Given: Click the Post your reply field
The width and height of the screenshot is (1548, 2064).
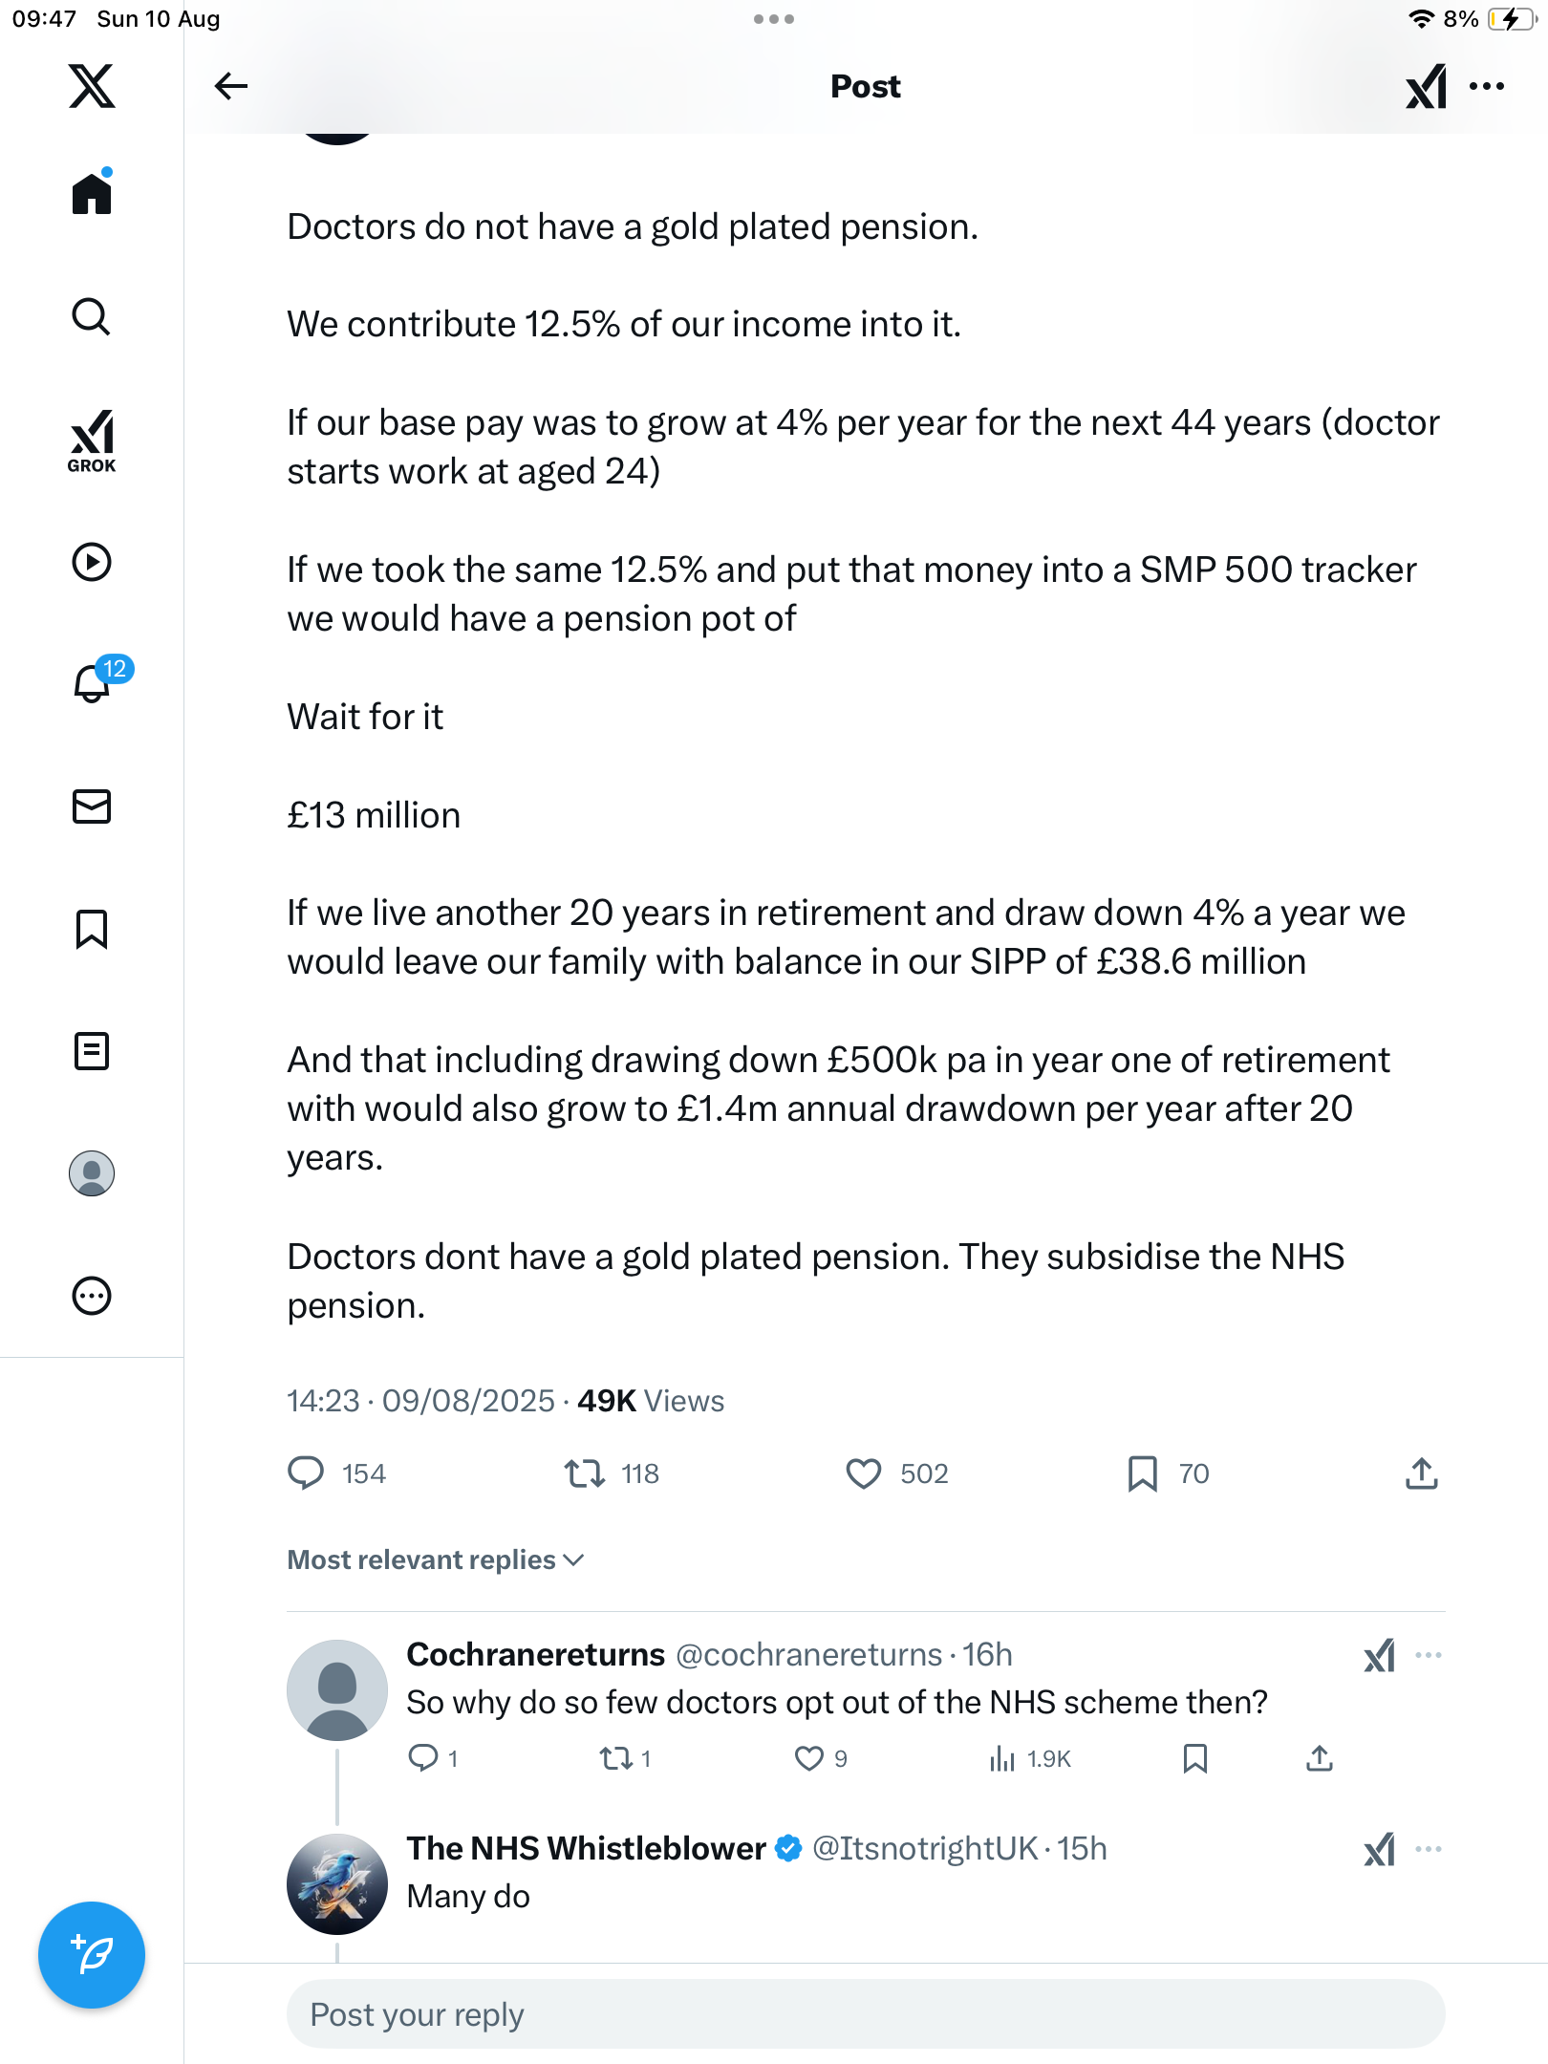Looking at the screenshot, I should coord(865,2014).
